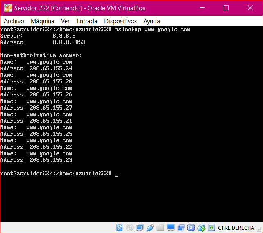The width and height of the screenshot is (263, 233).
Task: Minimize the VirtualBox window
Action: (202, 8)
